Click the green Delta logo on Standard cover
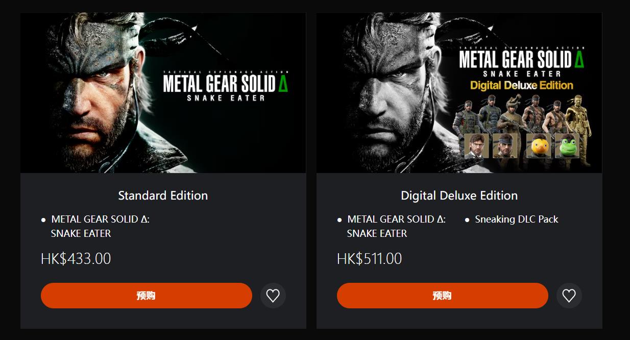 point(282,84)
